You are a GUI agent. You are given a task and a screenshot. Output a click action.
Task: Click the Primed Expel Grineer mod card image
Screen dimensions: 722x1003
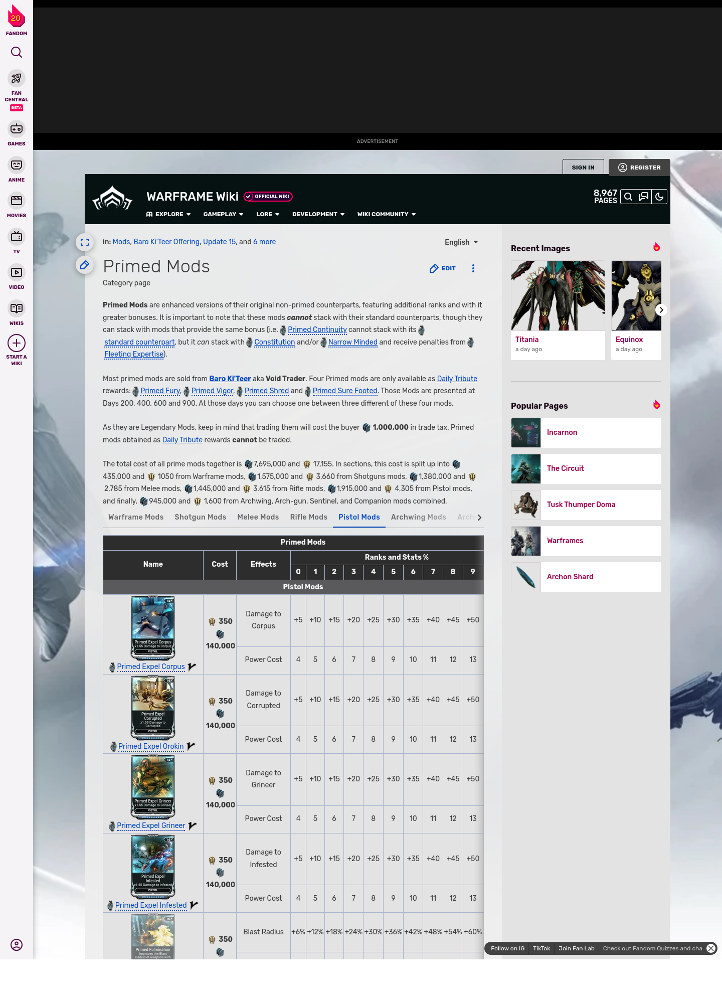tap(153, 787)
